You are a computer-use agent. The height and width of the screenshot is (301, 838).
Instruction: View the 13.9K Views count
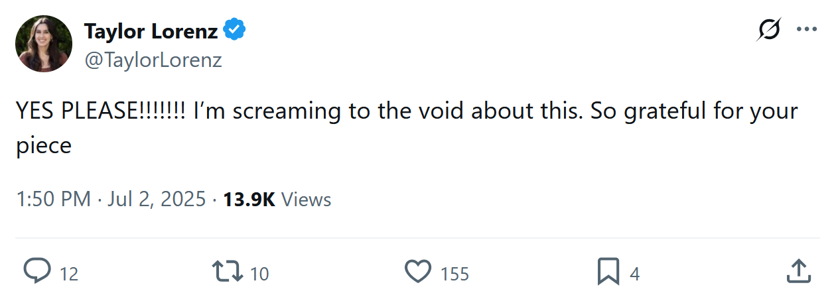click(x=277, y=200)
